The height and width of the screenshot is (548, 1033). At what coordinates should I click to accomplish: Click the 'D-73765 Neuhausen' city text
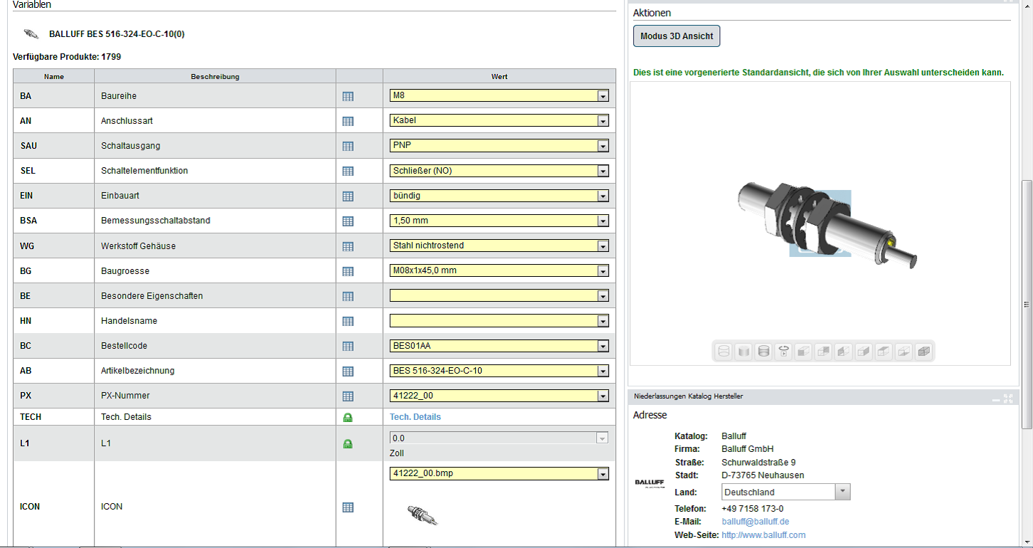click(x=763, y=475)
